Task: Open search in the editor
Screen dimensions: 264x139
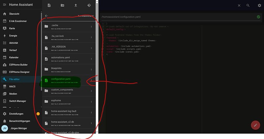Action: coord(248,6)
